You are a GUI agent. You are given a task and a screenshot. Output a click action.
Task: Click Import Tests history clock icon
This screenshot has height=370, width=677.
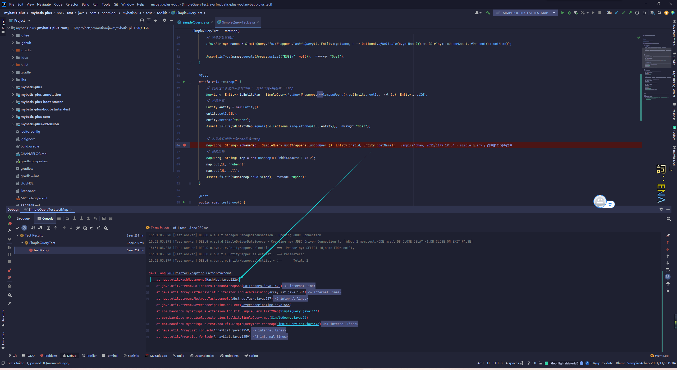click(85, 228)
